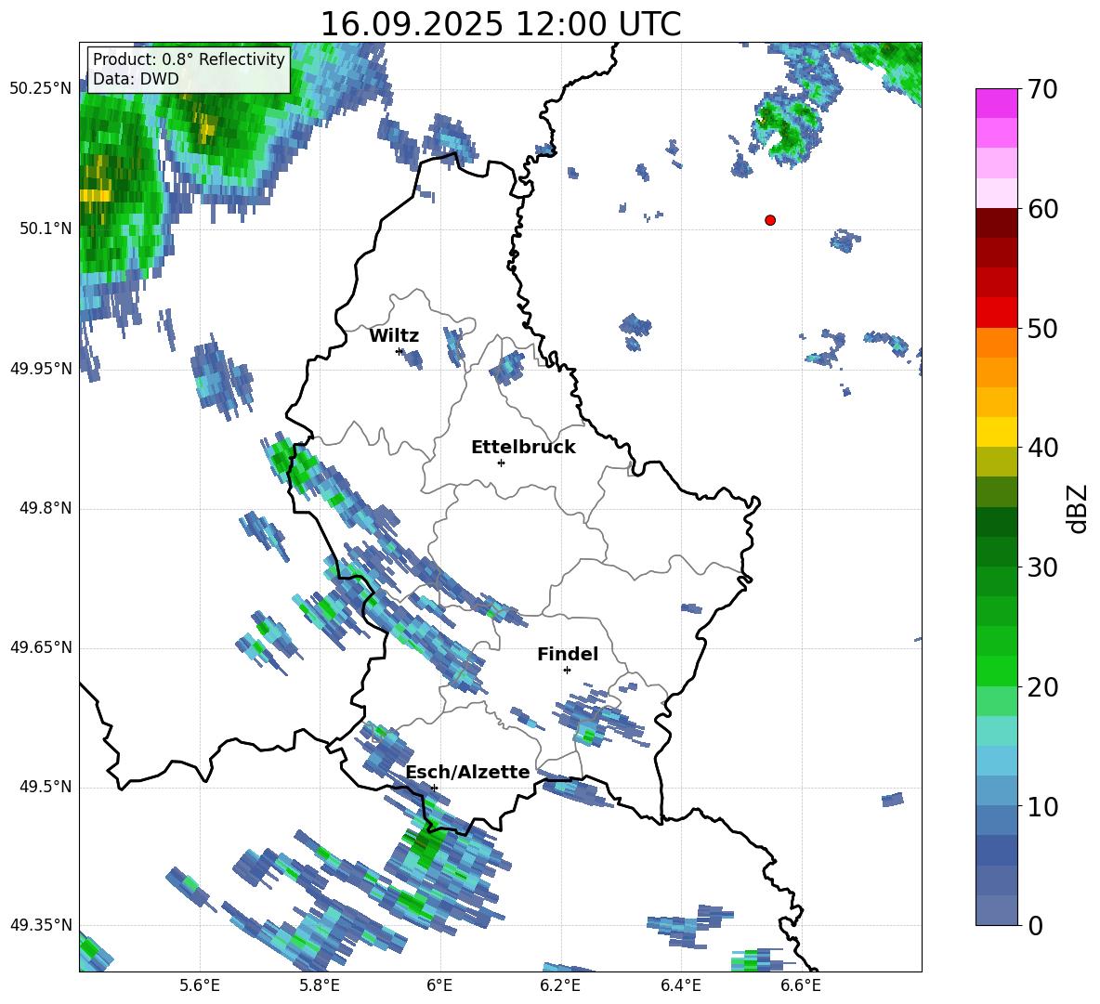Click the Esch/Alzette station label
The height and width of the screenshot is (1004, 1100).
coord(468,772)
